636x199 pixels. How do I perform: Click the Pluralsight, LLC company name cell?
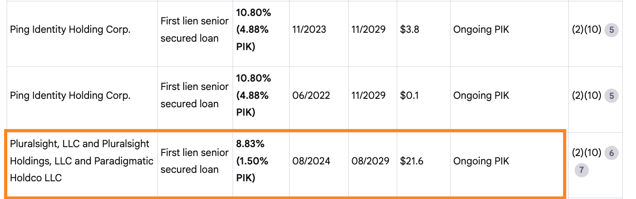click(x=81, y=161)
